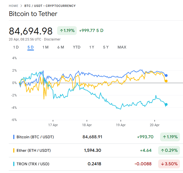Go to HOME breadcrumb link
Viewport: 183px width, 173px height.
tap(14, 6)
